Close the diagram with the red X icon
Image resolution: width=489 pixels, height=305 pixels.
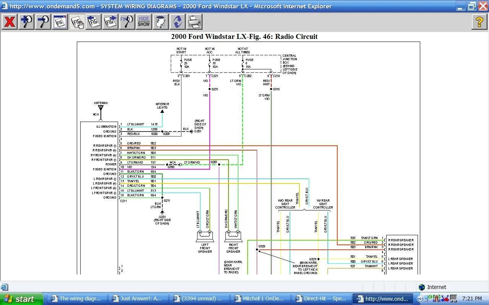[x=10, y=22]
